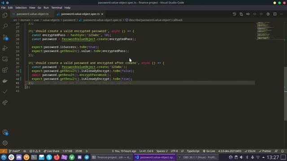Open Source Control view
287x161 pixels.
tap(5, 37)
